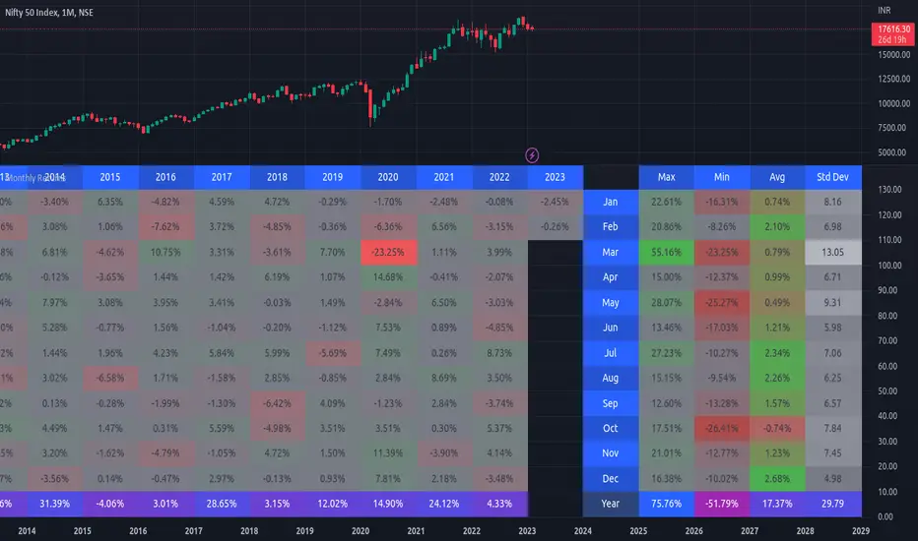Select the Jul month label
The height and width of the screenshot is (541, 918).
point(611,353)
